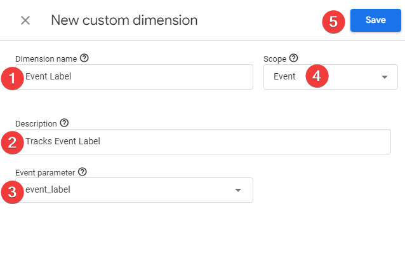Click the red number 4 badge
405x260 pixels.
[x=317, y=77]
